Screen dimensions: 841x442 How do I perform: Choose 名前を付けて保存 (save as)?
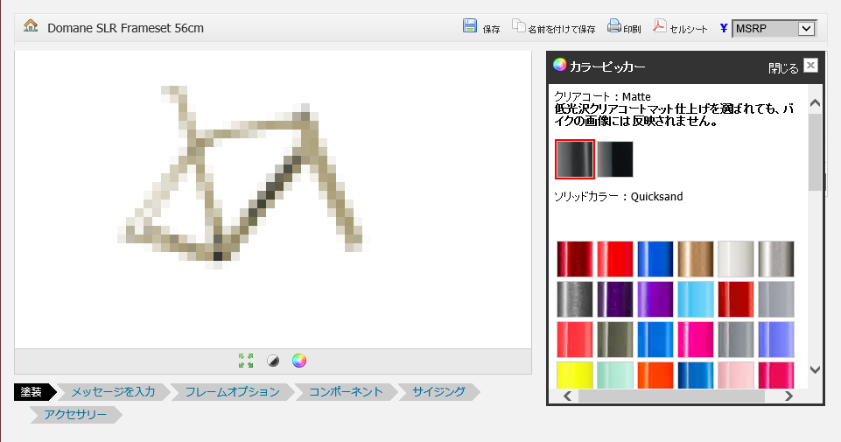pyautogui.click(x=553, y=27)
